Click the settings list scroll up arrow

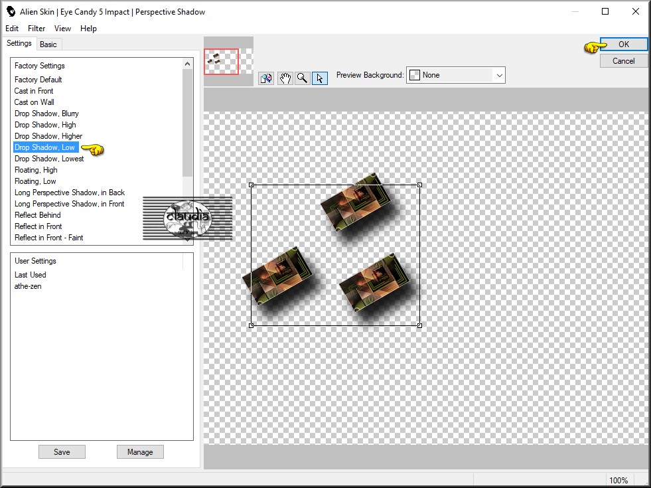click(187, 64)
